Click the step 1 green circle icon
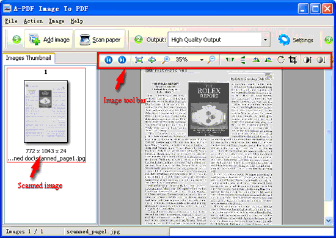The image size is (336, 238). (x=16, y=40)
